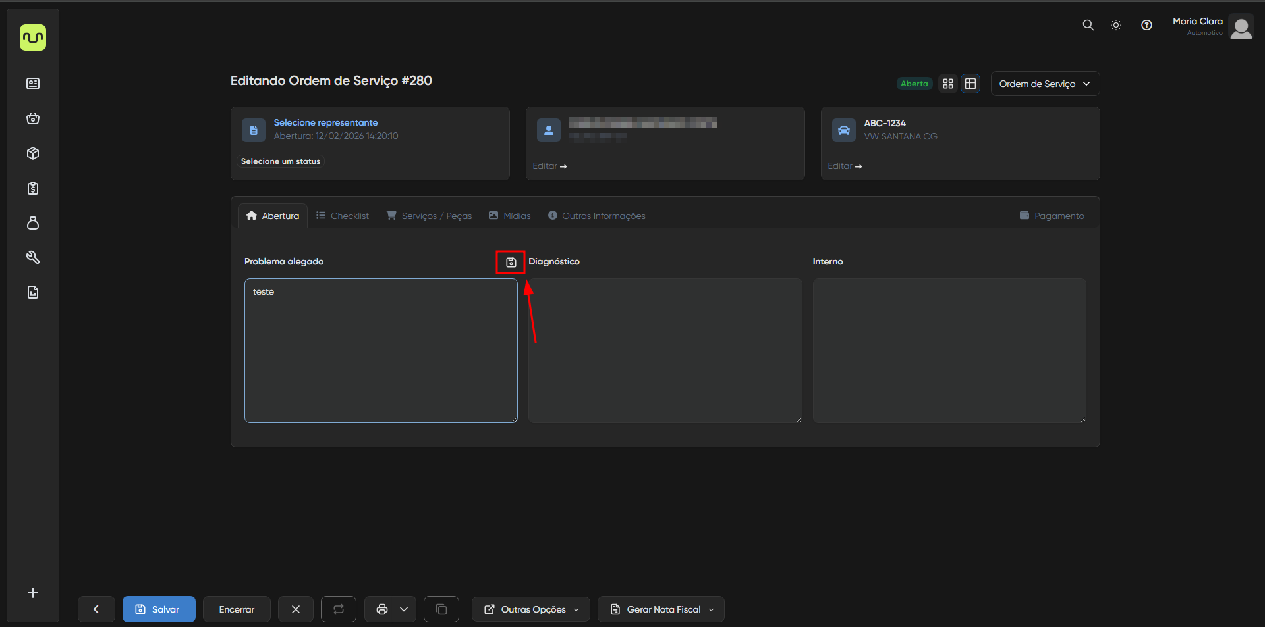Switch to the Checklist tab

tap(343, 216)
